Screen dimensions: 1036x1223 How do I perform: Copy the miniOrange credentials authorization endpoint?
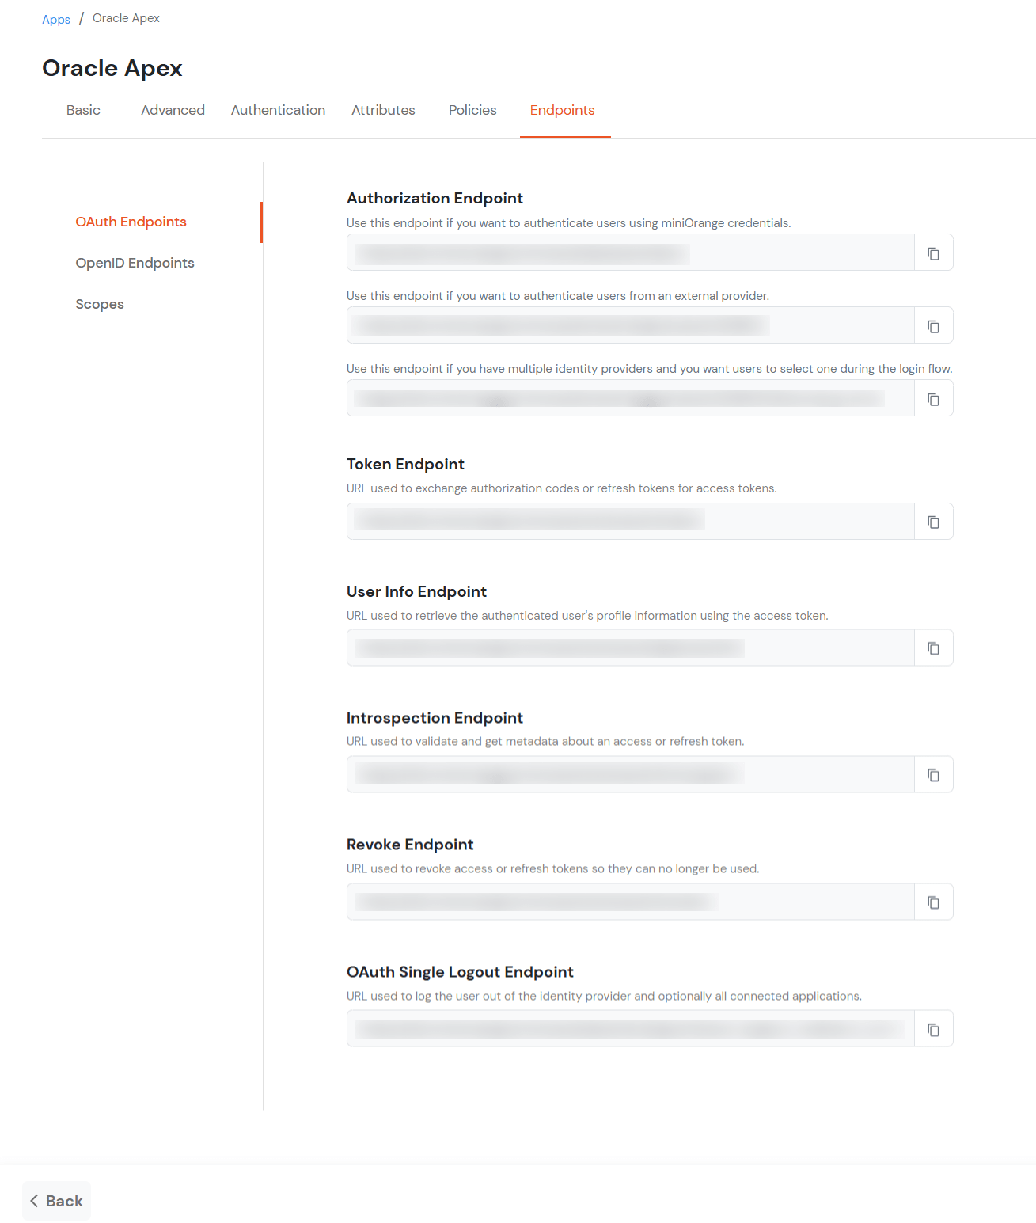933,253
